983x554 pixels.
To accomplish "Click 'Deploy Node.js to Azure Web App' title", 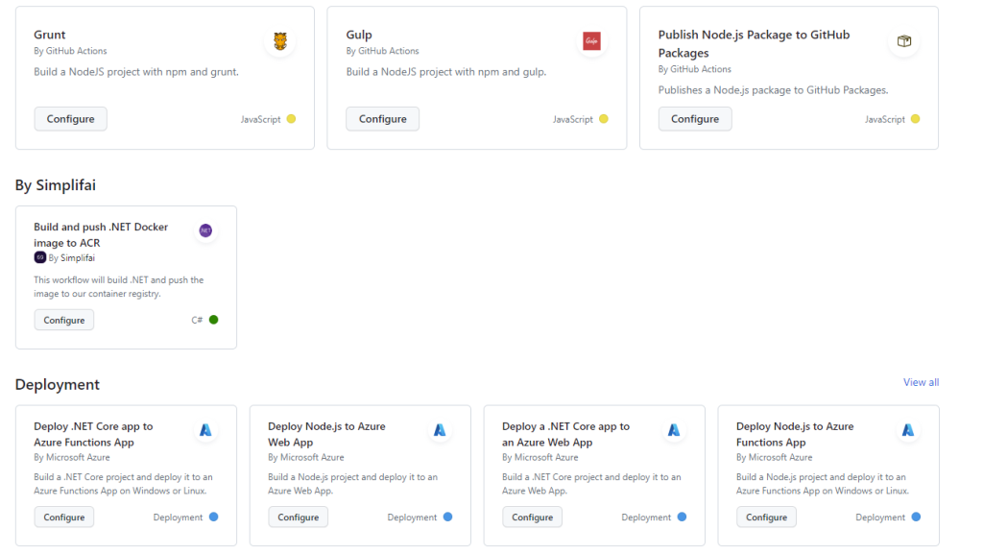I will point(326,434).
